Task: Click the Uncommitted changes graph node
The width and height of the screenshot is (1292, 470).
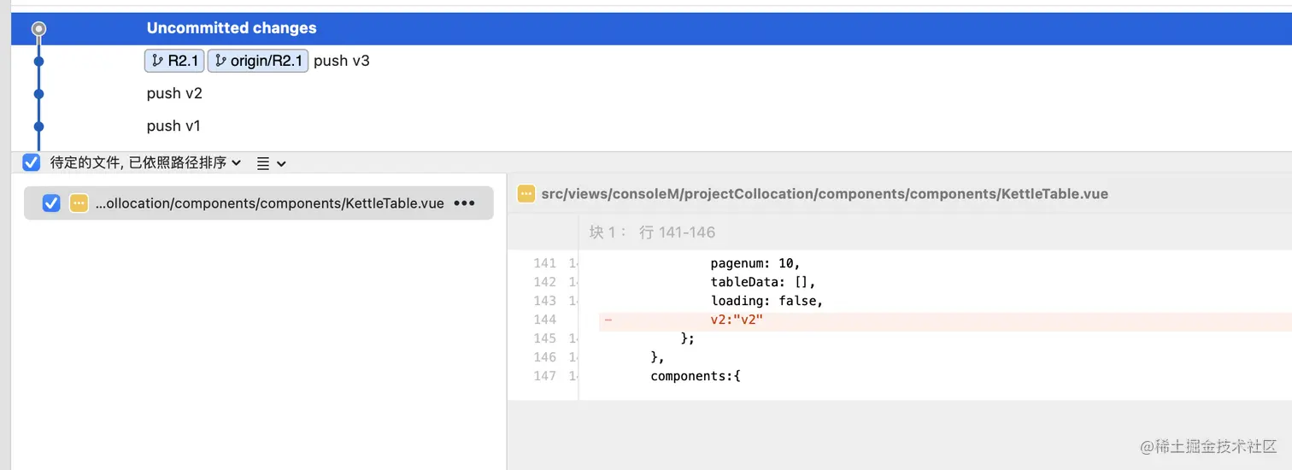Action: [x=38, y=29]
